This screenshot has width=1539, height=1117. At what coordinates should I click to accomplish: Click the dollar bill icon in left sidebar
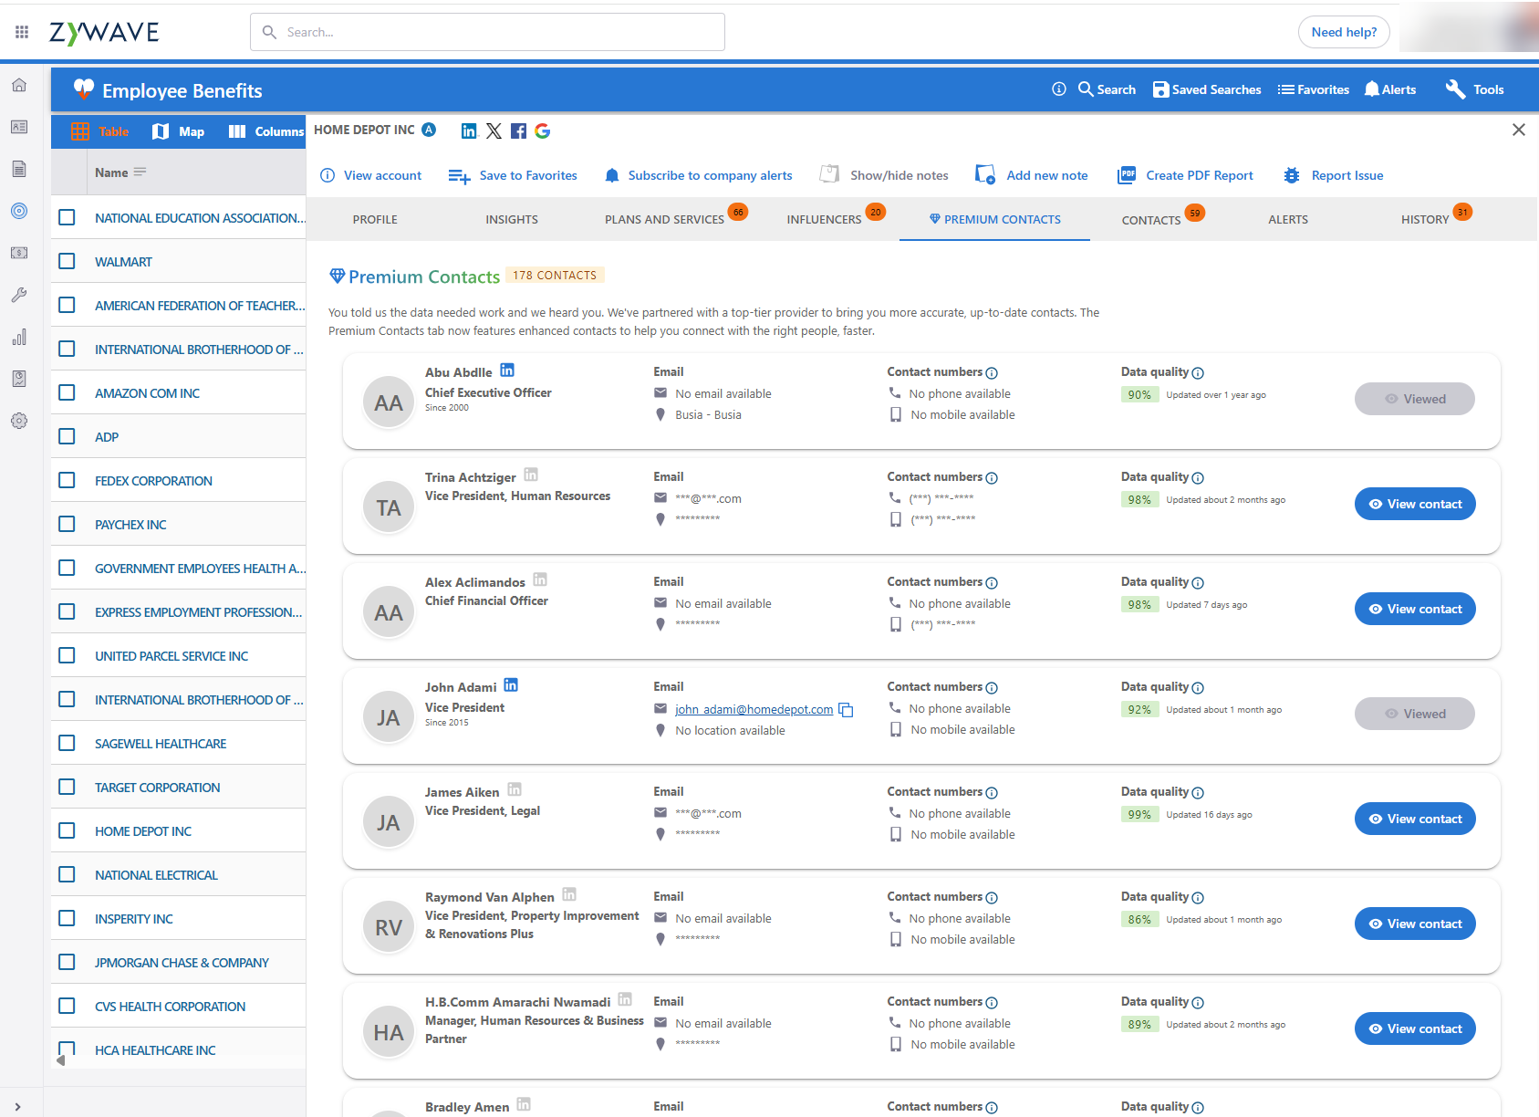(19, 253)
